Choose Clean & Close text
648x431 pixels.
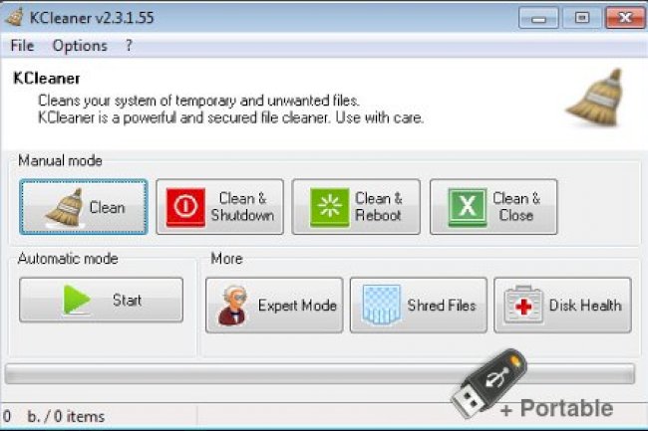[x=516, y=207]
